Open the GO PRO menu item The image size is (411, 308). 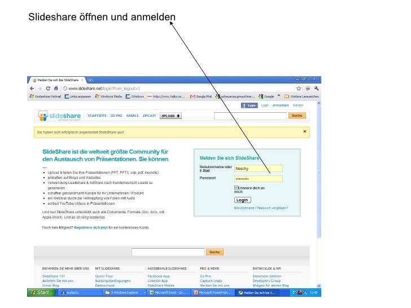point(116,116)
